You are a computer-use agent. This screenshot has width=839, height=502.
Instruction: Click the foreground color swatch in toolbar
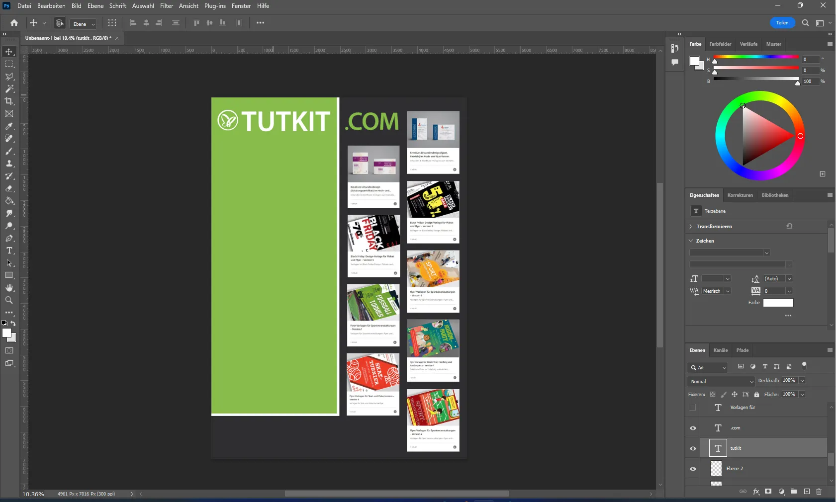[6, 334]
